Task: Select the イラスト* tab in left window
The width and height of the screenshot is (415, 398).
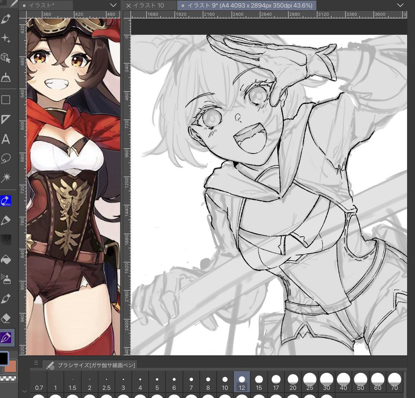Action: click(46, 6)
